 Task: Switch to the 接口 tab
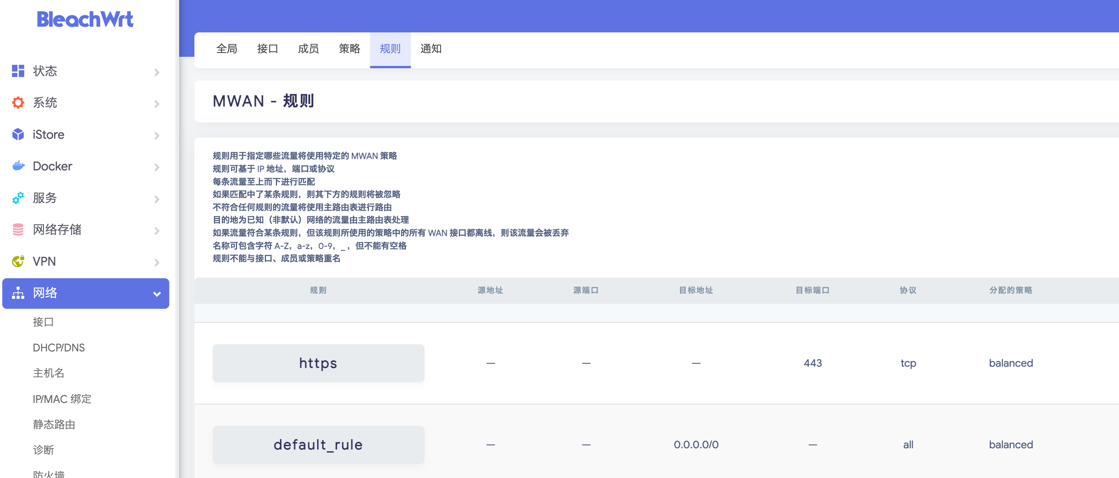point(268,49)
